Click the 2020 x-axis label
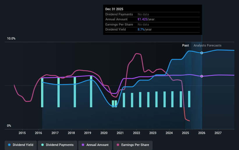Screen dimensions: 239x150 tap(104, 133)
